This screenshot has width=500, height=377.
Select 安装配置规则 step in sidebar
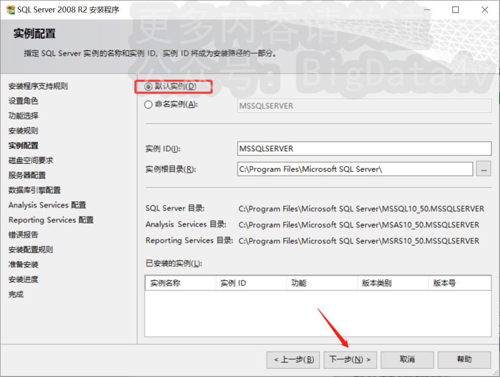pyautogui.click(x=31, y=250)
